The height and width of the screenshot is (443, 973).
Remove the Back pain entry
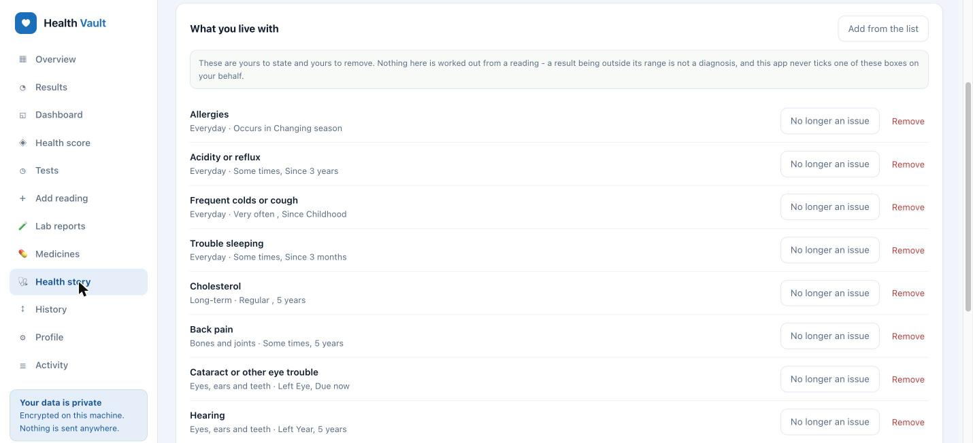908,336
